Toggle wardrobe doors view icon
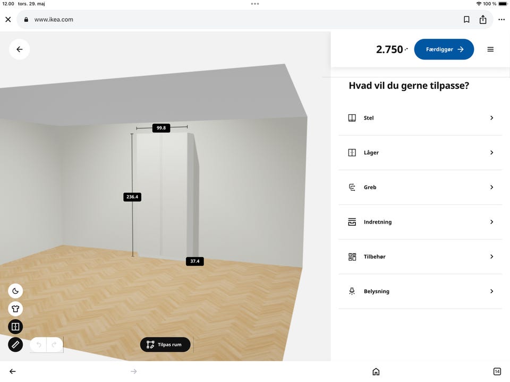The height and width of the screenshot is (382, 510). (x=15, y=327)
